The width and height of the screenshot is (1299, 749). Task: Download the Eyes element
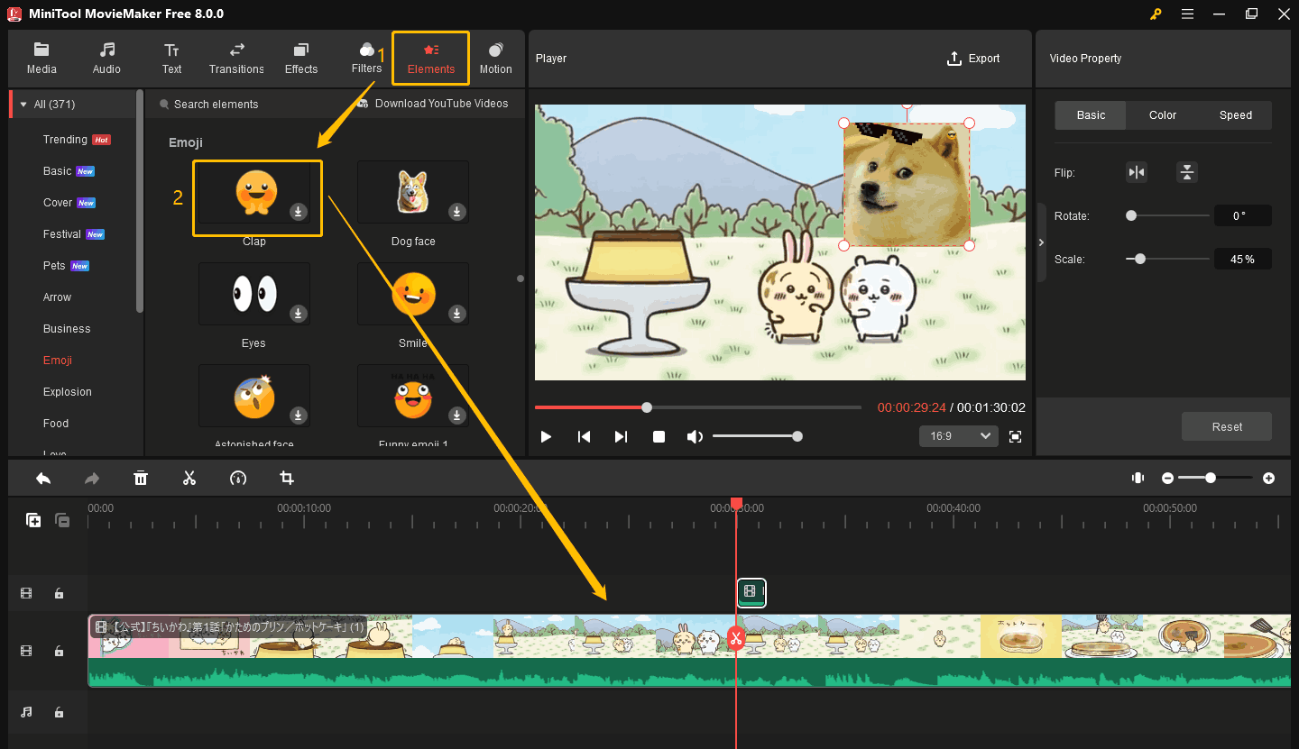coord(299,314)
